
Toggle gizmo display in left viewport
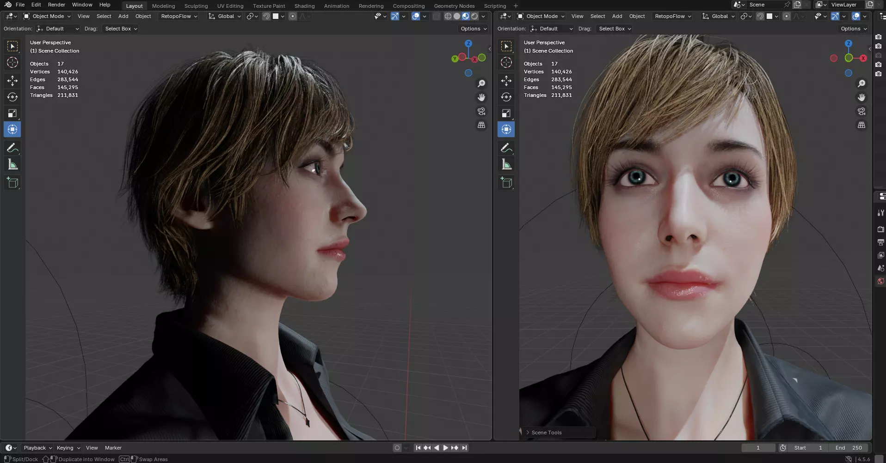(395, 16)
